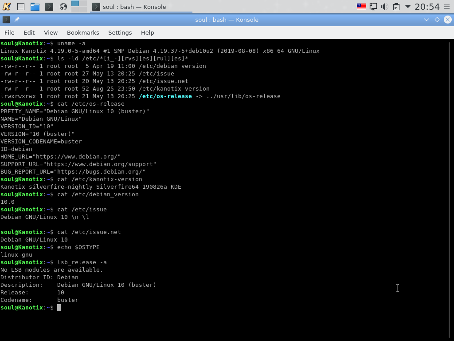The image size is (454, 341).
Task: Click the 'uname -a' command line
Action: [43, 44]
